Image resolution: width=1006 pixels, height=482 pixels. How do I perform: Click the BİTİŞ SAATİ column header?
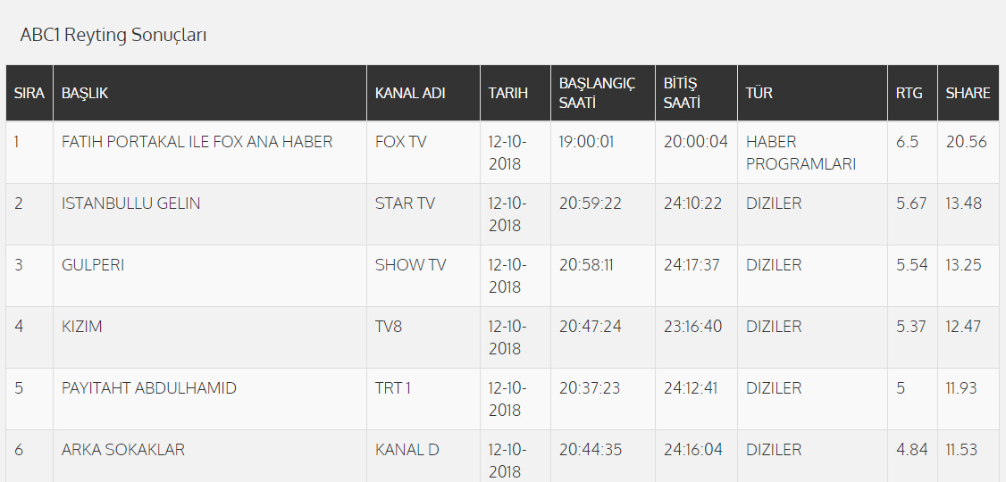683,93
